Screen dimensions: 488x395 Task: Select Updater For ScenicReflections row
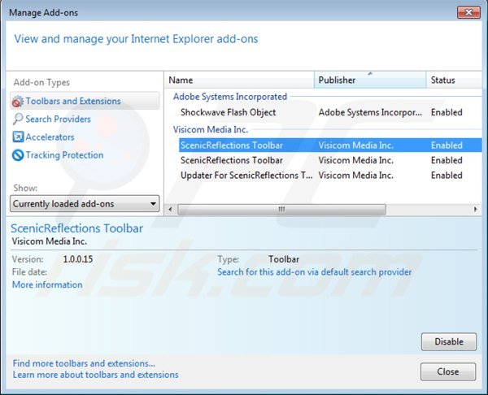(246, 176)
